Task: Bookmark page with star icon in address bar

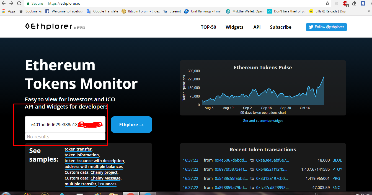Action: coord(327,3)
